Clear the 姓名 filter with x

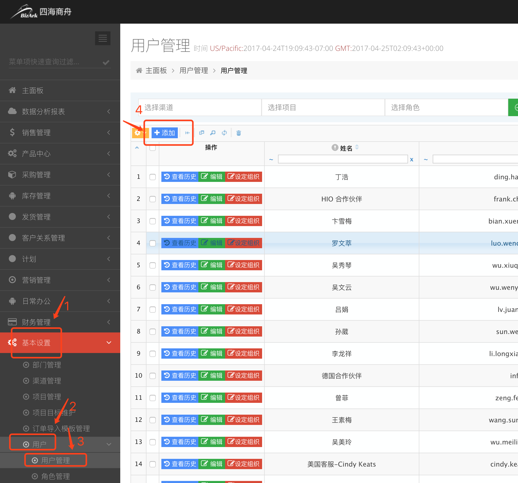click(412, 160)
